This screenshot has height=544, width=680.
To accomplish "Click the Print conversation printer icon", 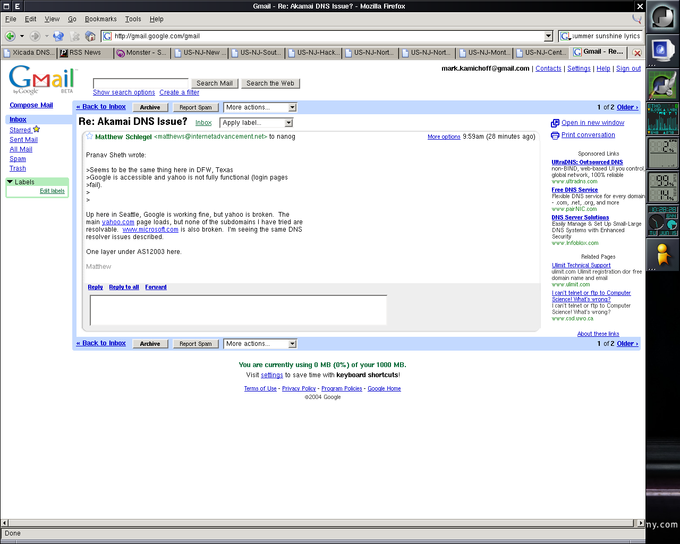I will [x=555, y=135].
